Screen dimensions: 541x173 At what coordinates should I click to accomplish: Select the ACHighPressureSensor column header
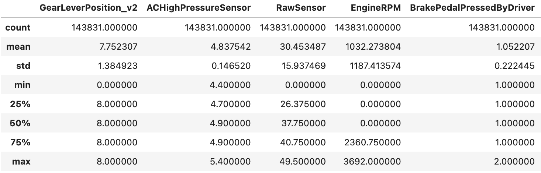pos(199,8)
